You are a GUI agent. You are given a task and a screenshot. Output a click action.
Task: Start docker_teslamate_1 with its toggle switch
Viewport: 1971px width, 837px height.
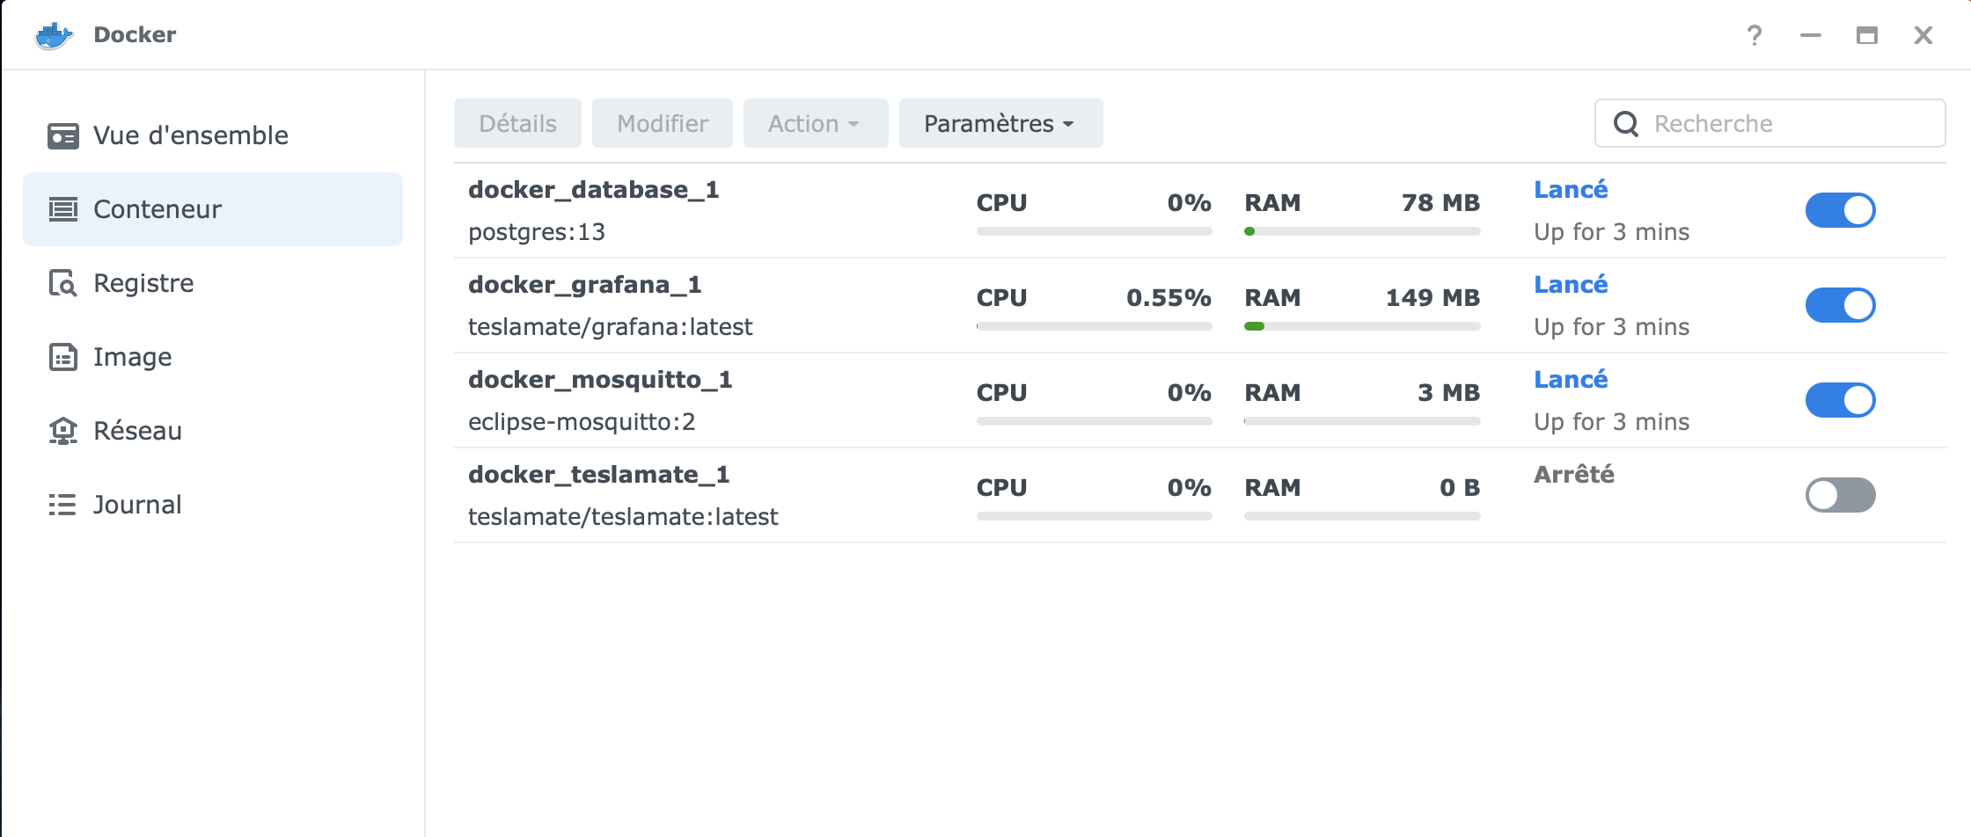tap(1840, 495)
